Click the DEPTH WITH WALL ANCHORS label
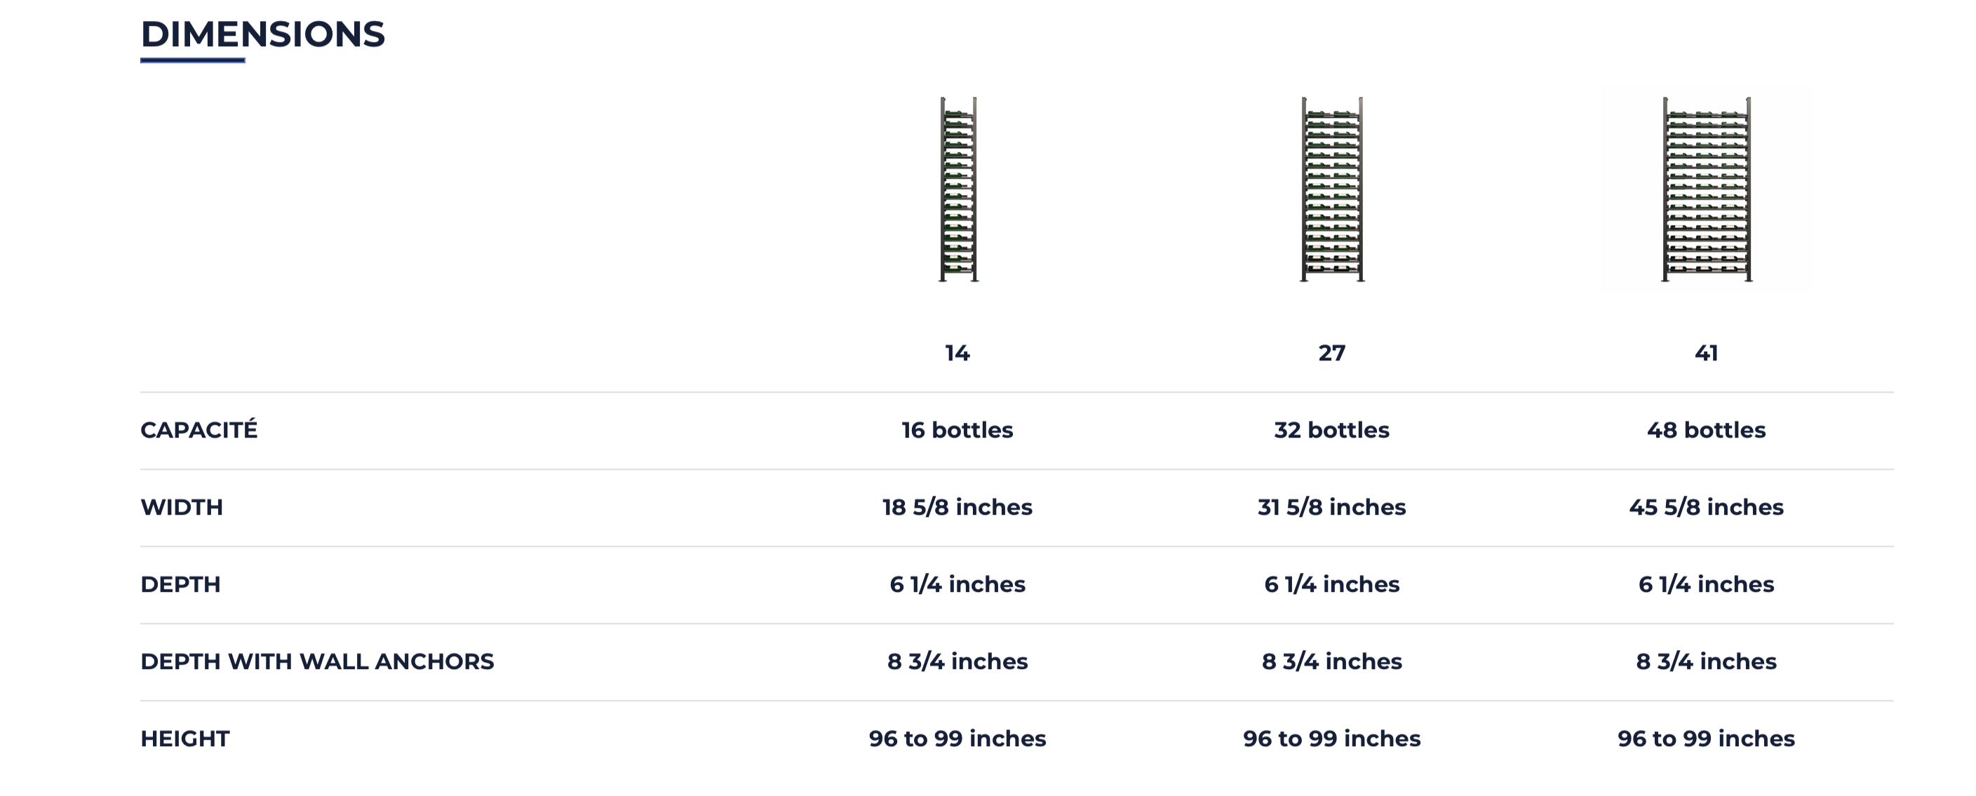1976x796 pixels. point(317,662)
